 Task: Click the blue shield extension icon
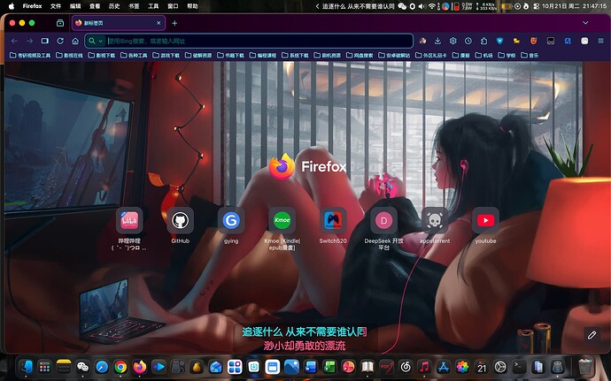pos(500,41)
